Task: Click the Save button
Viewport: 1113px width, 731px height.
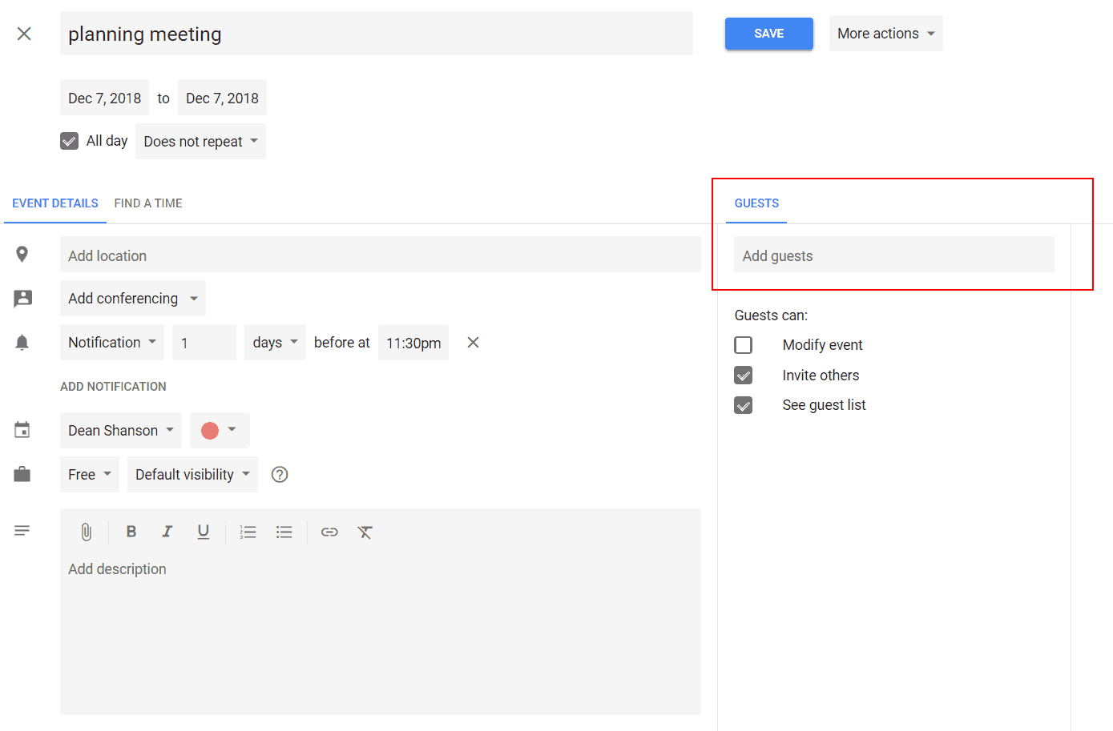Action: coord(768,34)
